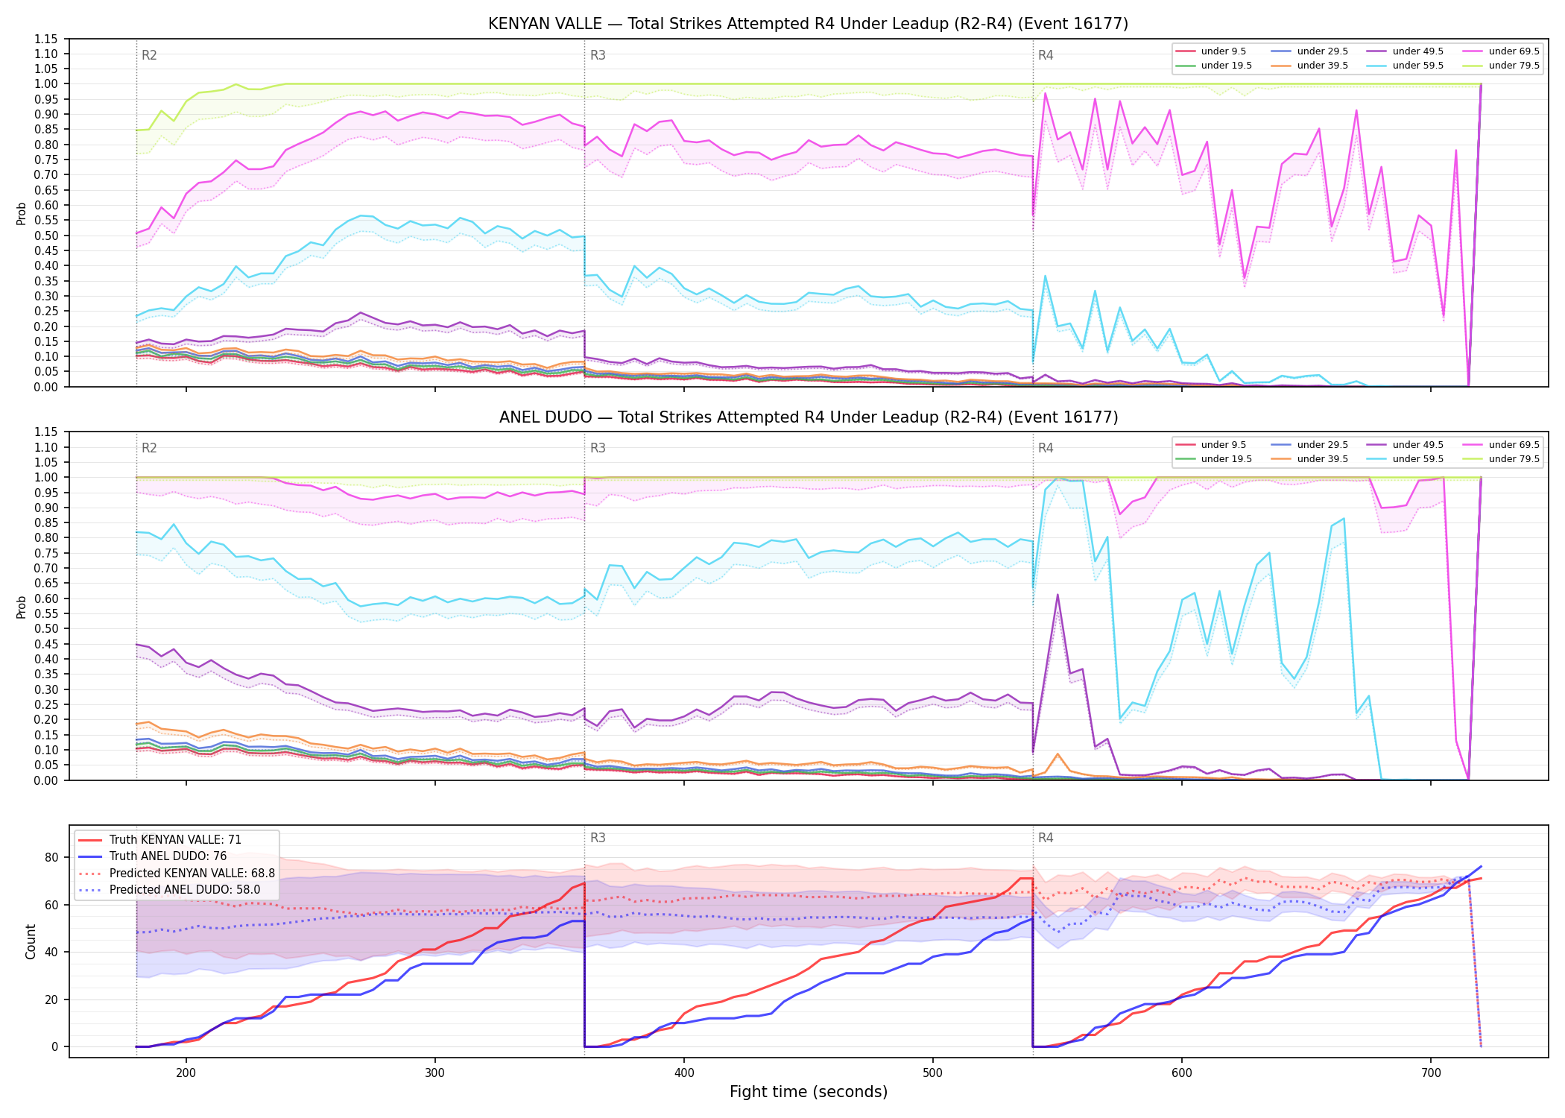This screenshot has width=1565, height=1118.
Task: Click the 600 tick label on the x-axis
Action: 1181,1073
